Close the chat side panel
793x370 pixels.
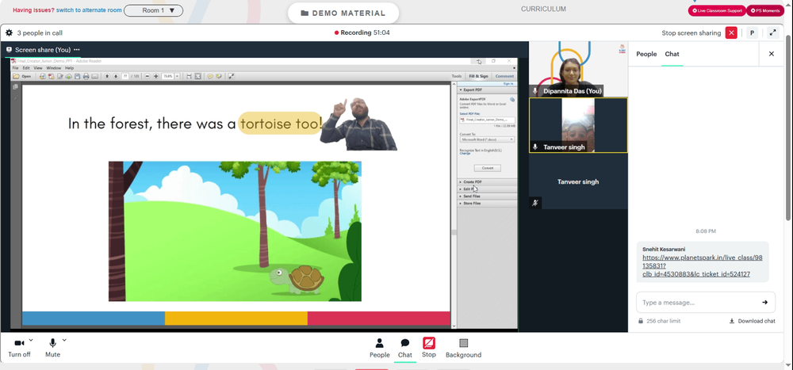772,54
